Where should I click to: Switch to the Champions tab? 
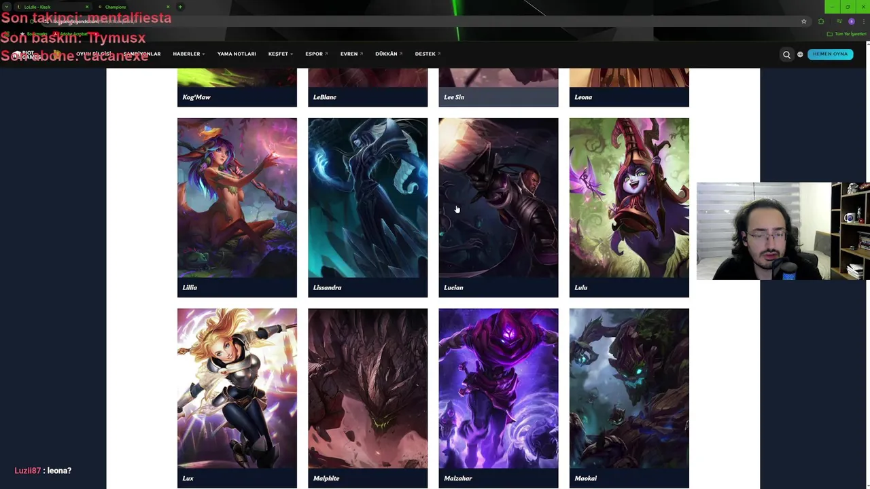133,7
